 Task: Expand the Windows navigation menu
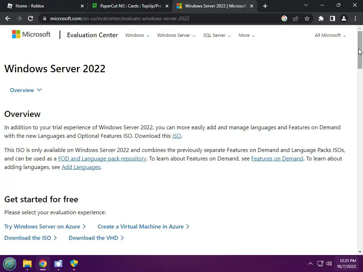click(137, 35)
